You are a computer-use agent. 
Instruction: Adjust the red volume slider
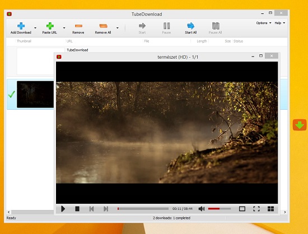220,209
